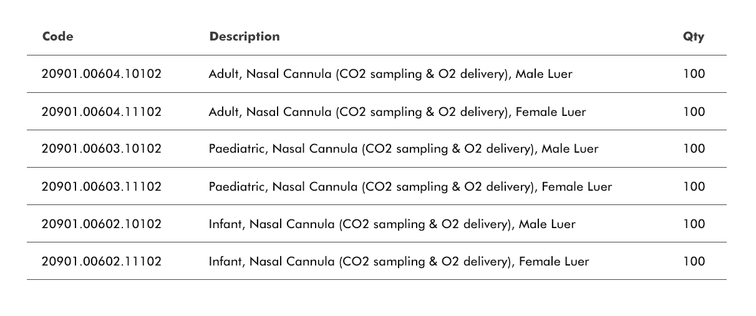Click the Adult Nasal Cannula Female Luer description
756x316 pixels.
pyautogui.click(x=397, y=112)
